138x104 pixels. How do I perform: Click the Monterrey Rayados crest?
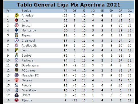point(17,30)
